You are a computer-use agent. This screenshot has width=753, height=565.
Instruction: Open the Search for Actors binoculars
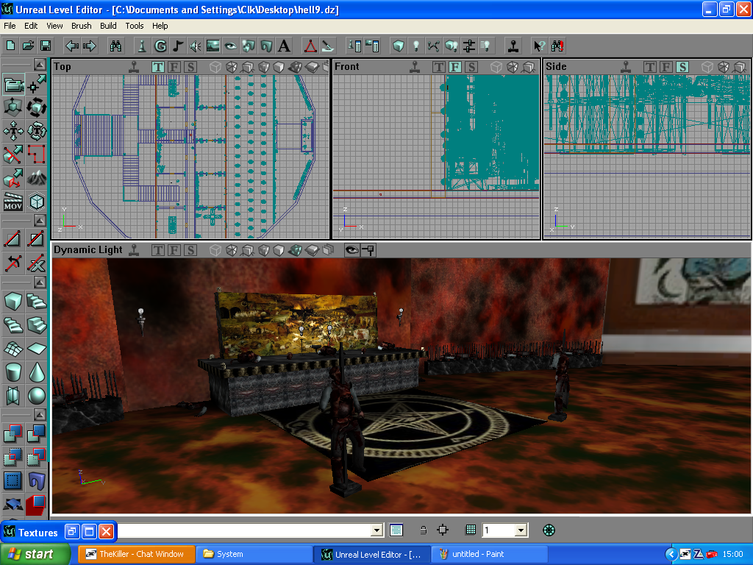point(115,46)
